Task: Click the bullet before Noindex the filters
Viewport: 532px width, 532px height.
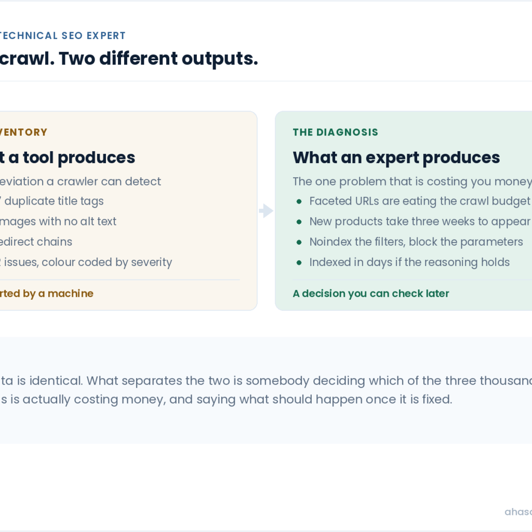Action: pyautogui.click(x=299, y=242)
